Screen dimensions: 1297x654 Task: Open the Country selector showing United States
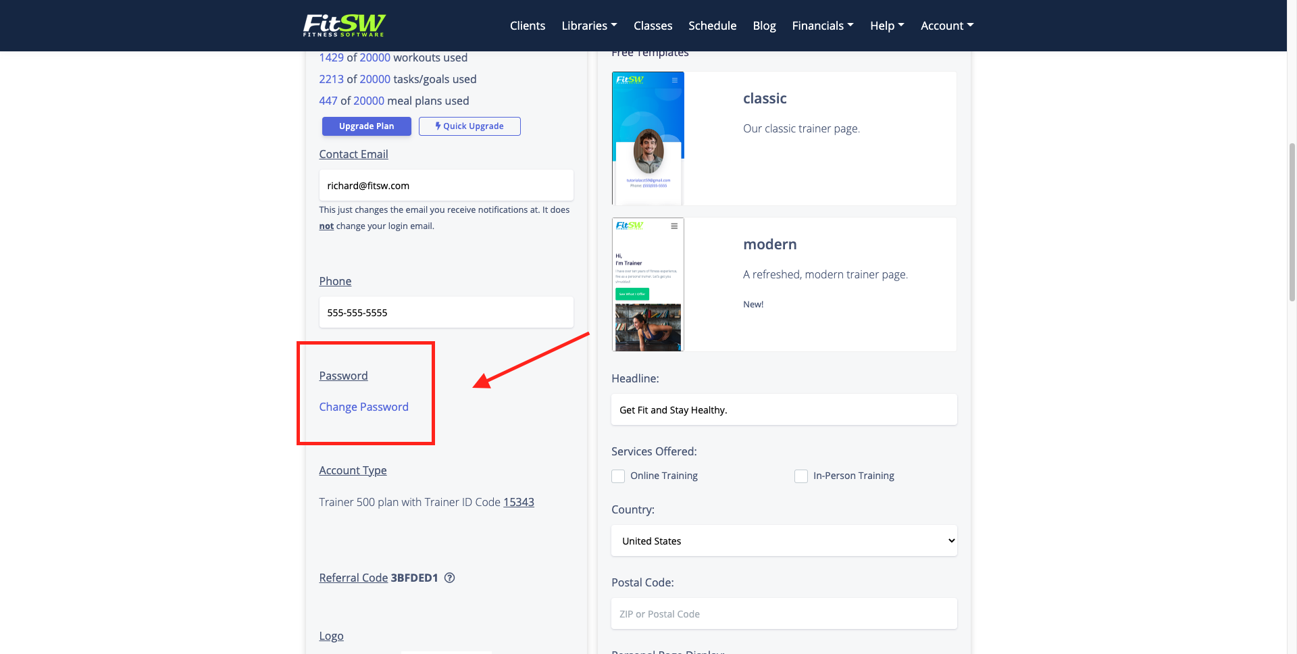click(784, 540)
